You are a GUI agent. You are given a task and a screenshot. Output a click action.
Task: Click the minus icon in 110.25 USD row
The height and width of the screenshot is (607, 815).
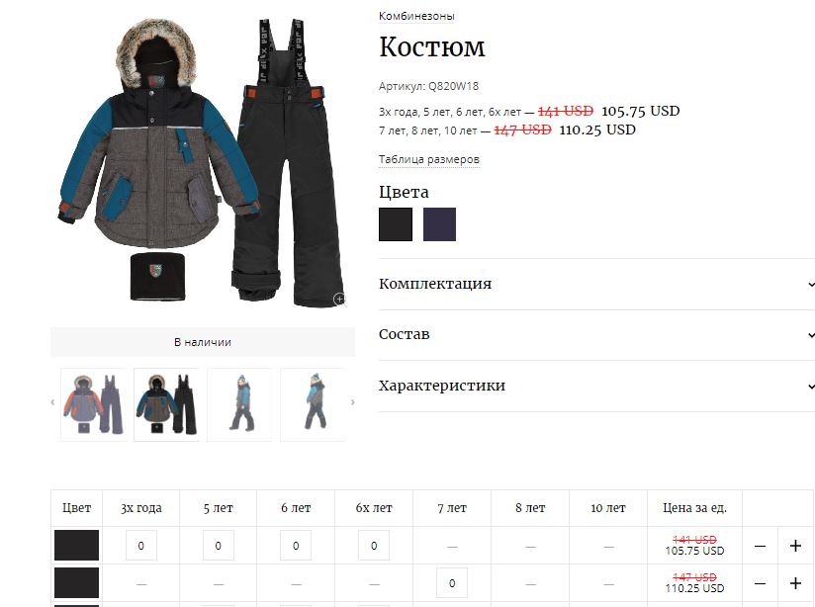(x=760, y=583)
